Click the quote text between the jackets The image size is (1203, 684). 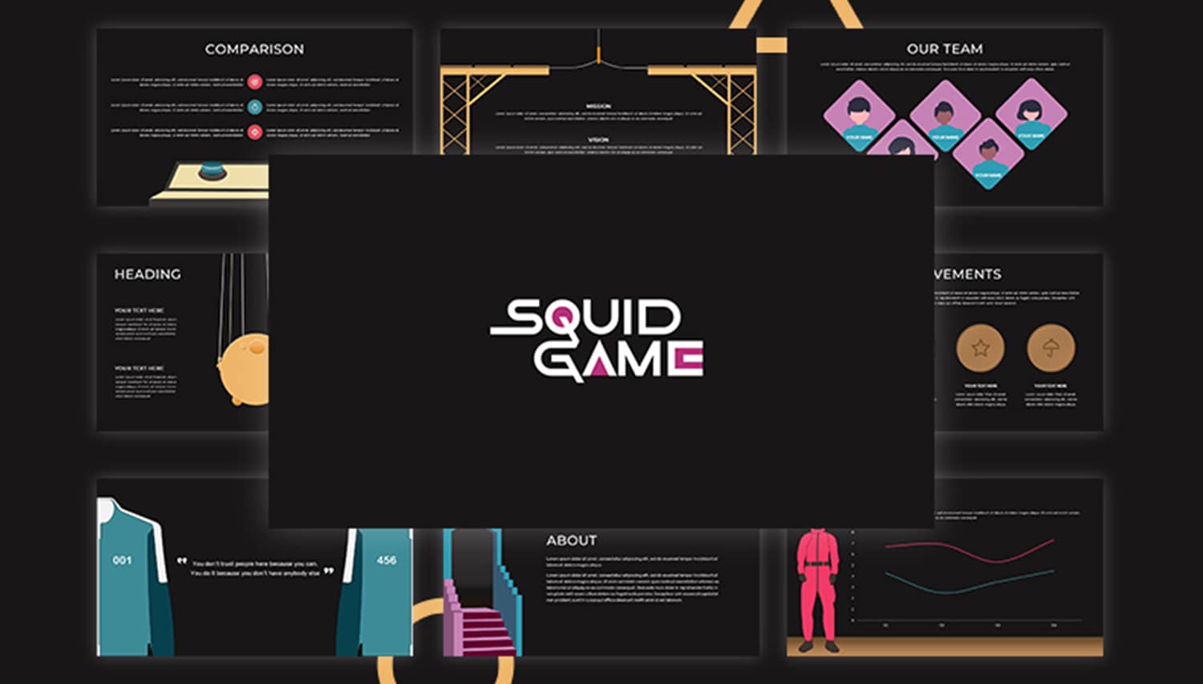(x=255, y=568)
